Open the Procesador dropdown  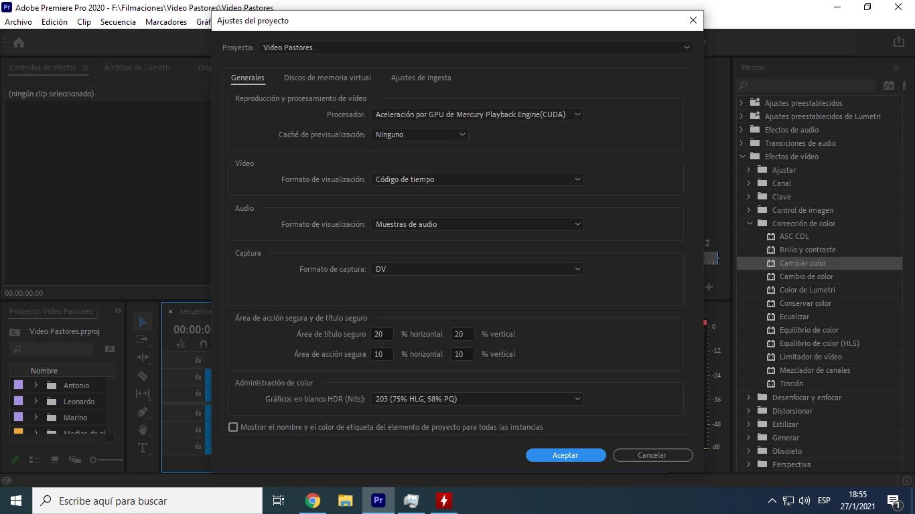tap(477, 114)
